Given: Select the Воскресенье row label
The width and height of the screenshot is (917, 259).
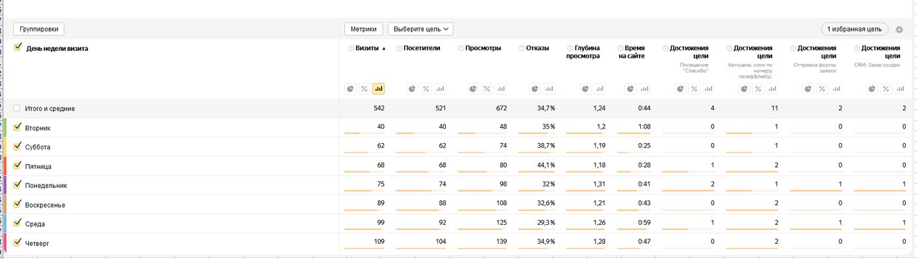Looking at the screenshot, I should [x=45, y=205].
